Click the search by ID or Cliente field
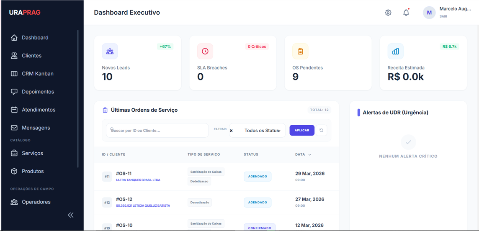 157,130
